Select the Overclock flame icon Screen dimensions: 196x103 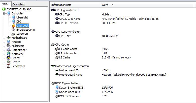14,26
